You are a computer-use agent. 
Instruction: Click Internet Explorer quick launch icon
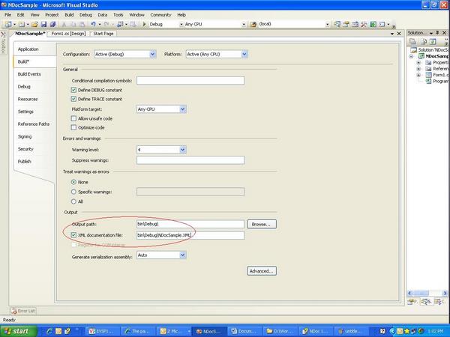pos(49,331)
